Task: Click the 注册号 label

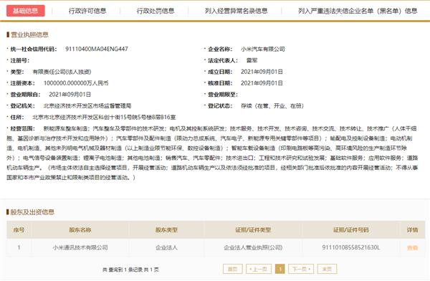Action: coord(20,60)
